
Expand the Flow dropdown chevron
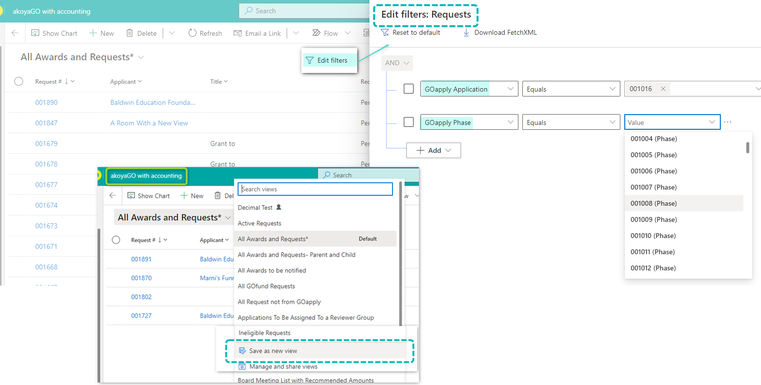[348, 33]
